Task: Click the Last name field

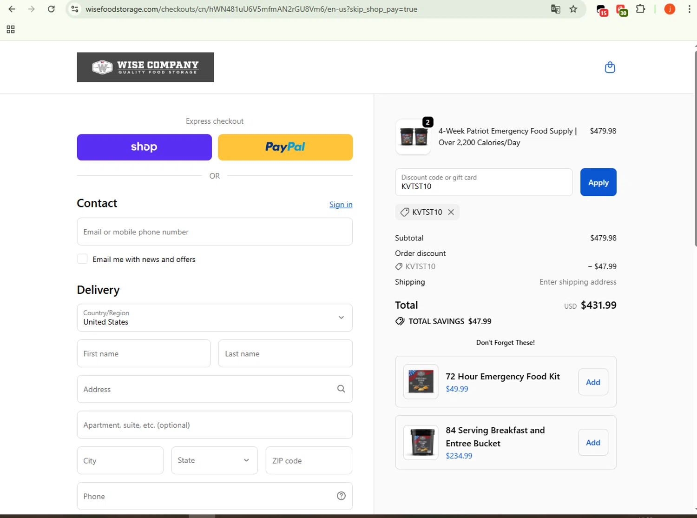Action: [285, 353]
